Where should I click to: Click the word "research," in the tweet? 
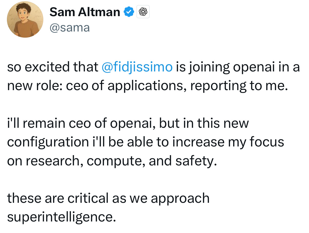click(x=56, y=161)
